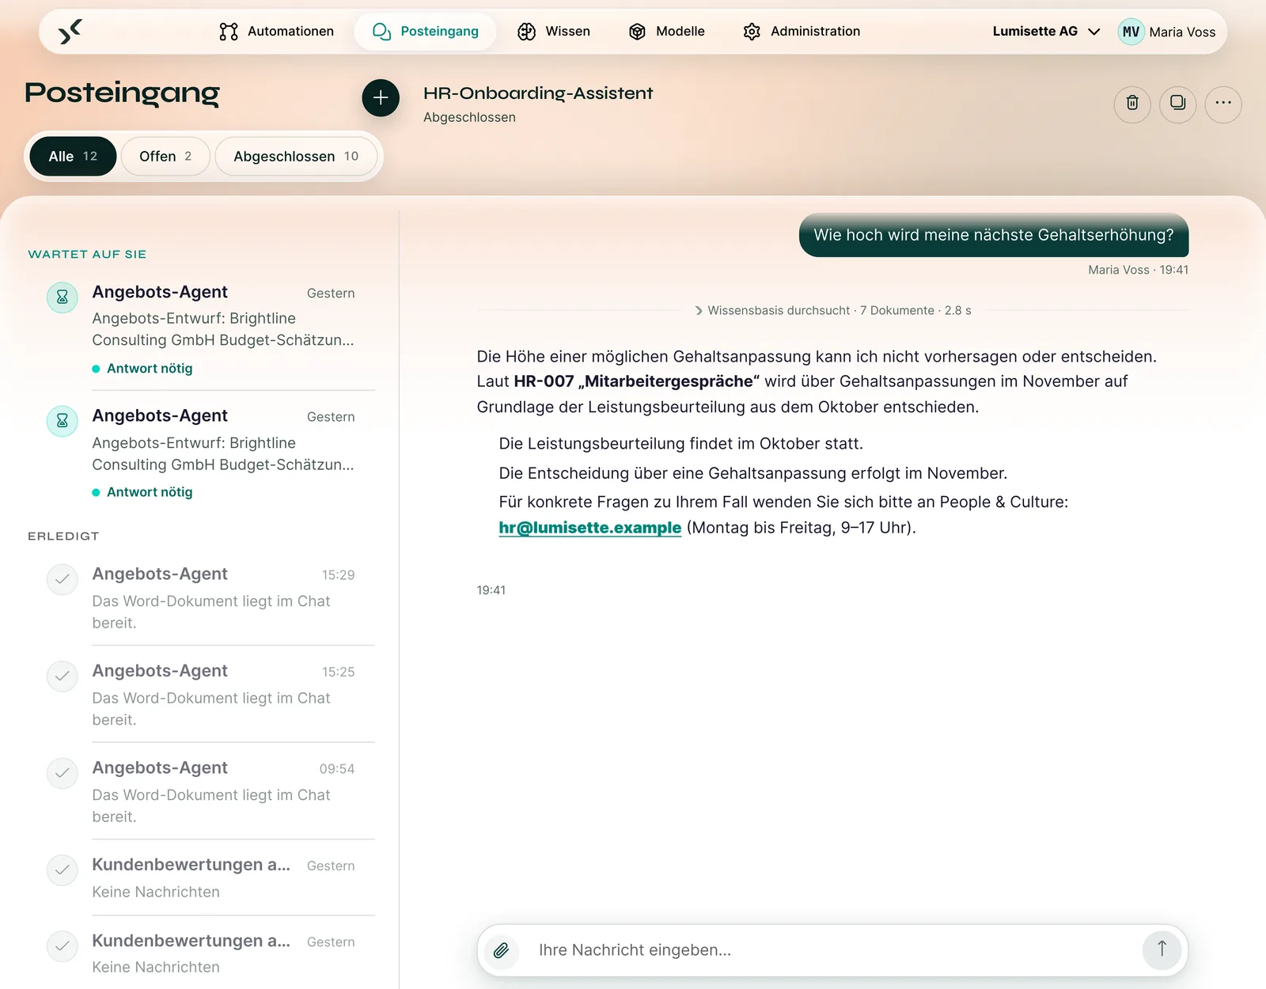
Task: Click the Ihre Nachricht eingeben message field
Action: pyautogui.click(x=831, y=949)
